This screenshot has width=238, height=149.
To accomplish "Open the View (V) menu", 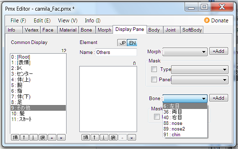I will tap(68, 21).
